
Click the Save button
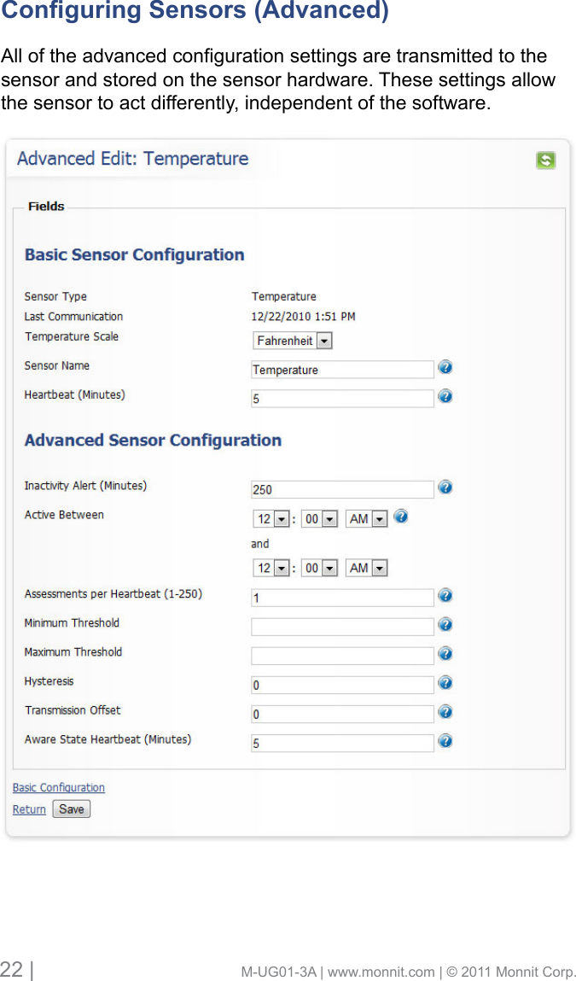point(72,809)
